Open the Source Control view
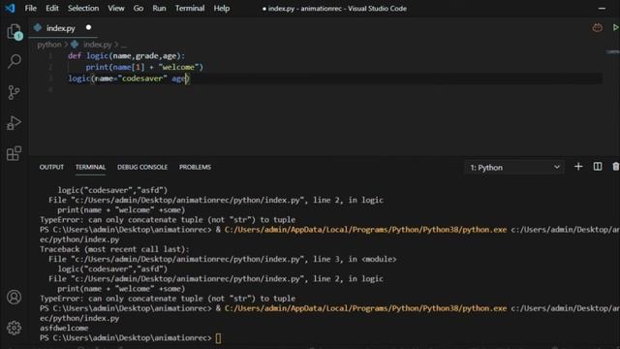The image size is (620, 349). [x=14, y=92]
